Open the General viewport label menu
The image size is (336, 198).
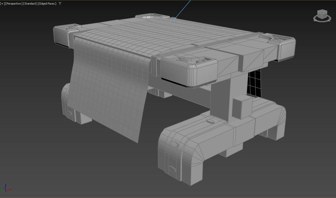point(2,3)
